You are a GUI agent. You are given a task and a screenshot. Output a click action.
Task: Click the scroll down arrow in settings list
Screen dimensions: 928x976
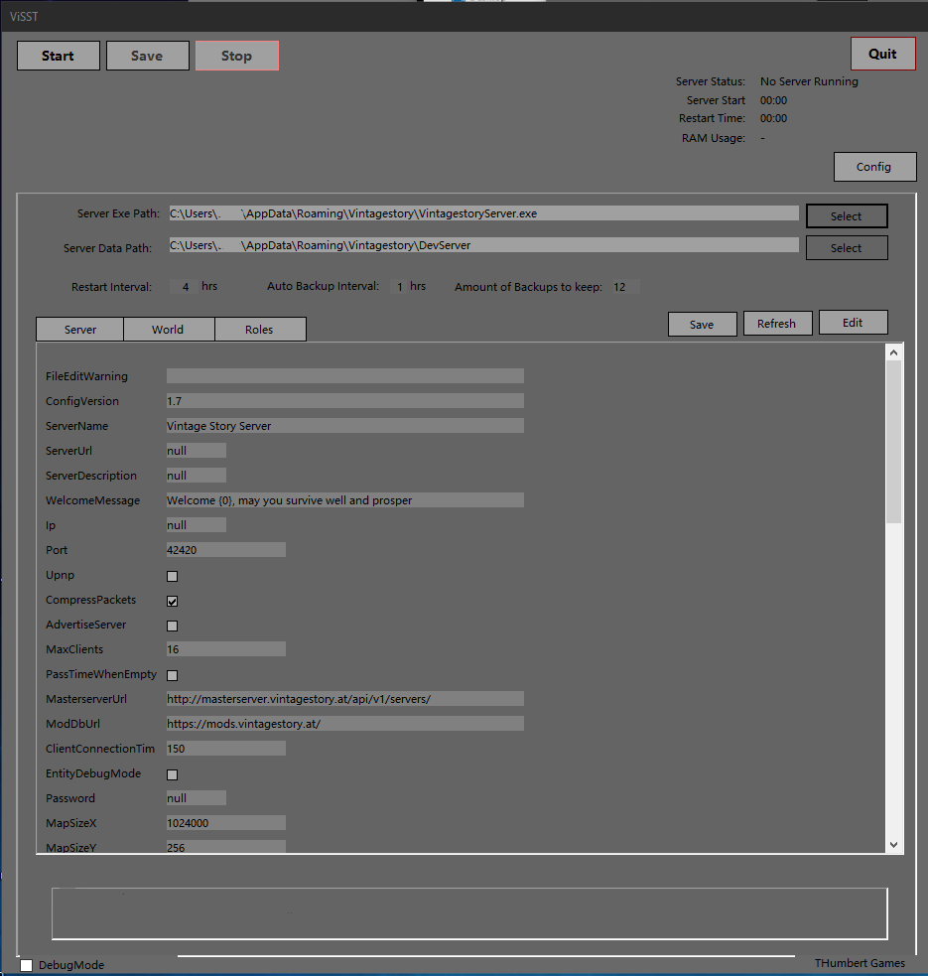(893, 844)
